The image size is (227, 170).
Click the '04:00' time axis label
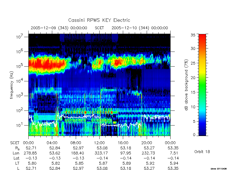(x=52, y=143)
